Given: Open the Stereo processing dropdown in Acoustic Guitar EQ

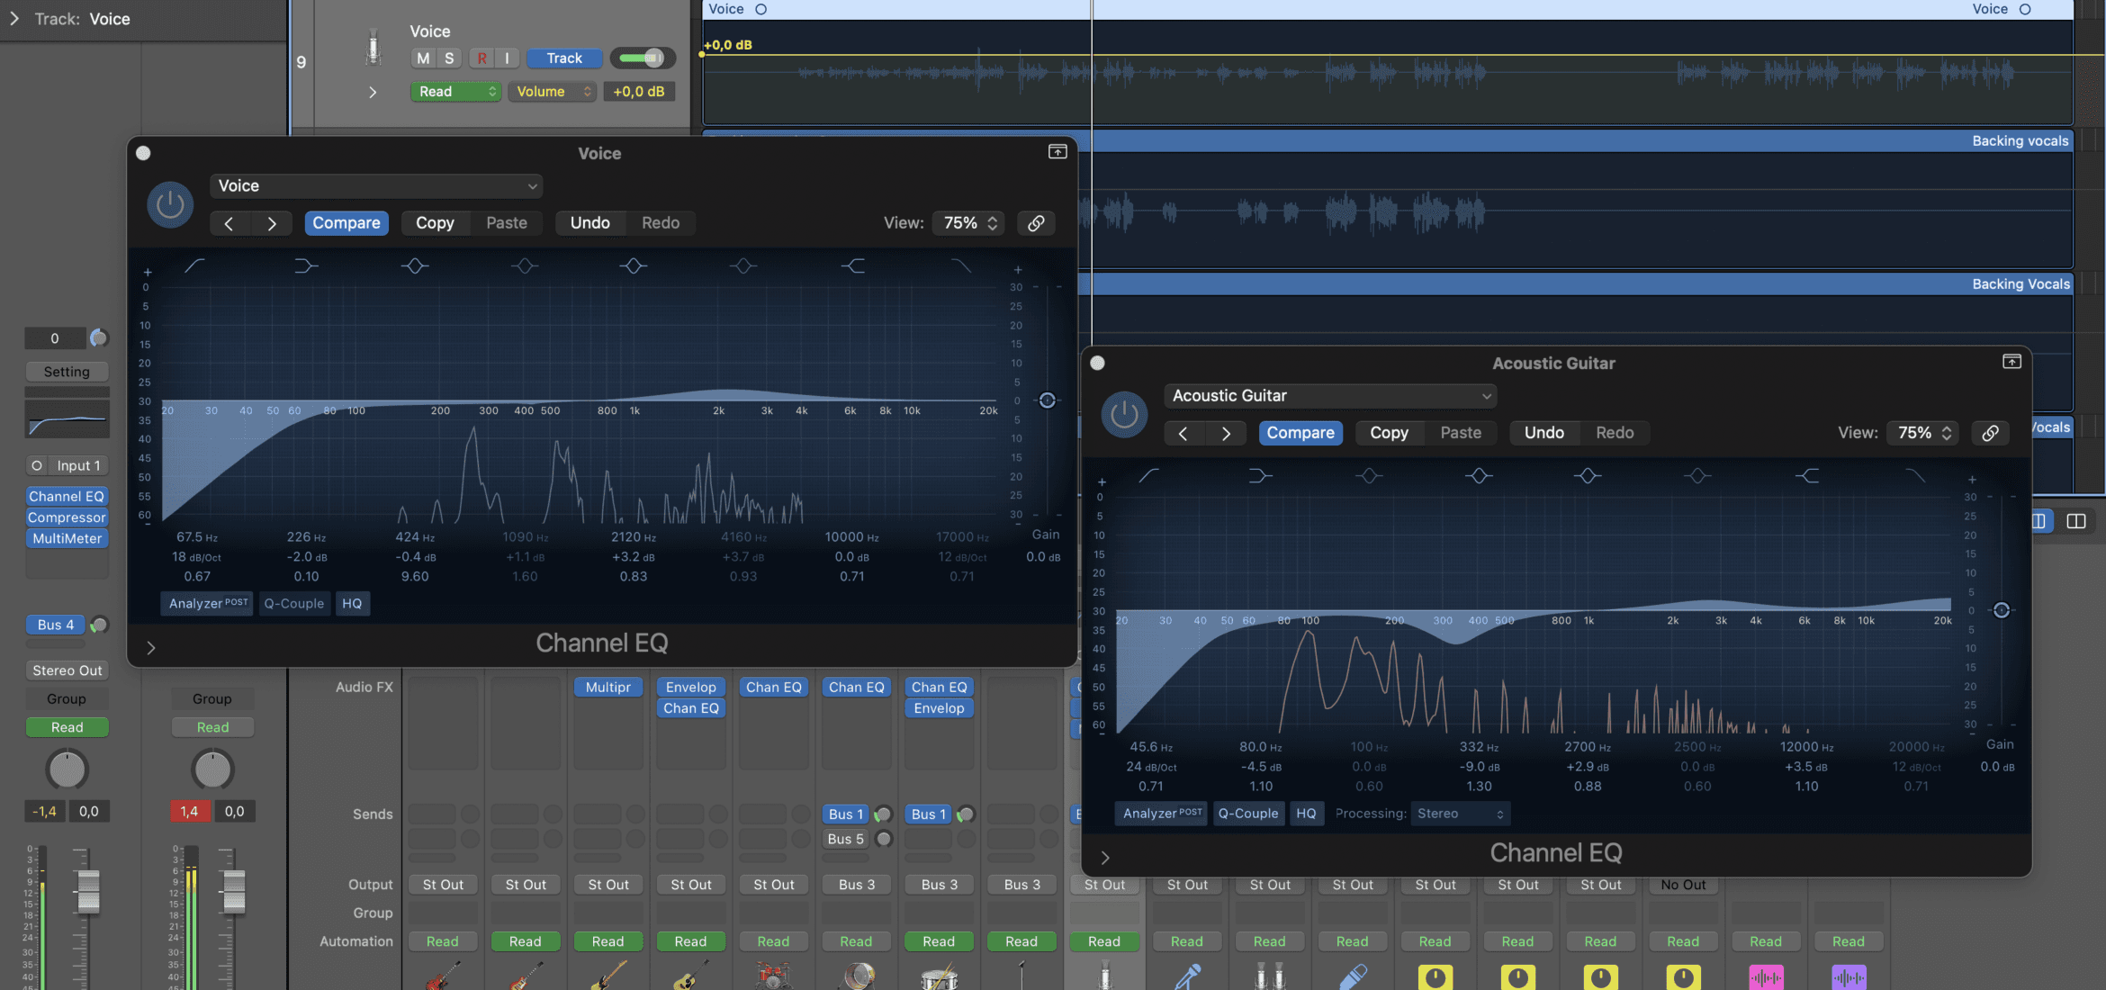Looking at the screenshot, I should 1459,813.
